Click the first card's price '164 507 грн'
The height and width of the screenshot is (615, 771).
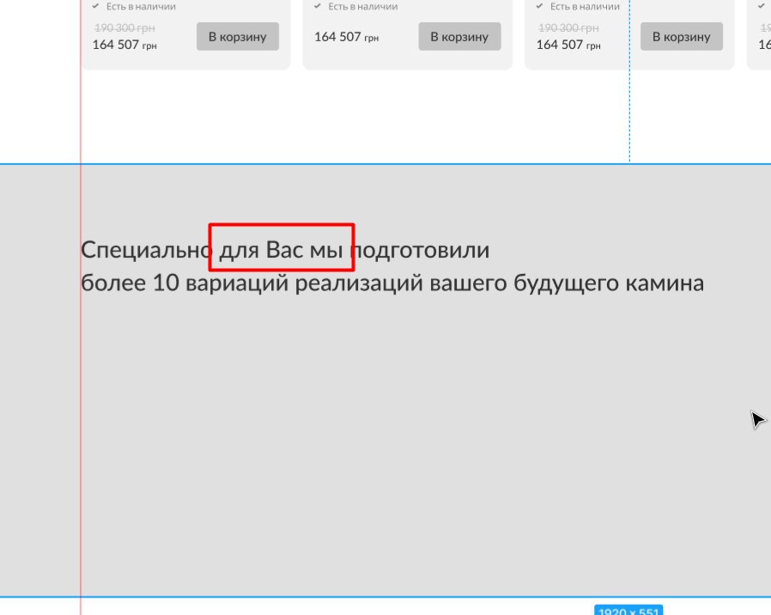(124, 45)
